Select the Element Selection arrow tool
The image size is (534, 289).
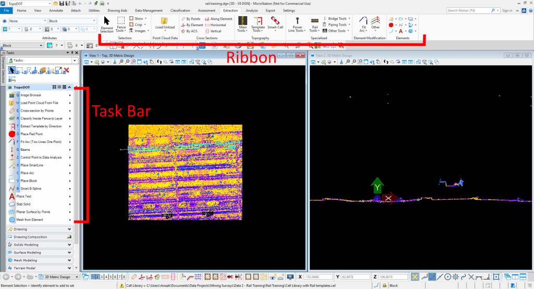(106, 21)
